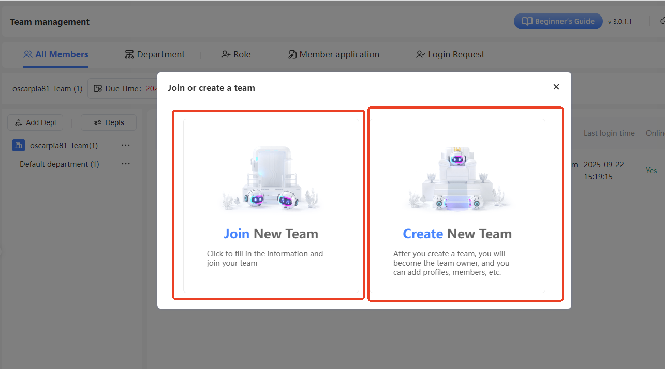Choose the Create New Team card
Viewport: 665px width, 369px height.
(x=457, y=206)
